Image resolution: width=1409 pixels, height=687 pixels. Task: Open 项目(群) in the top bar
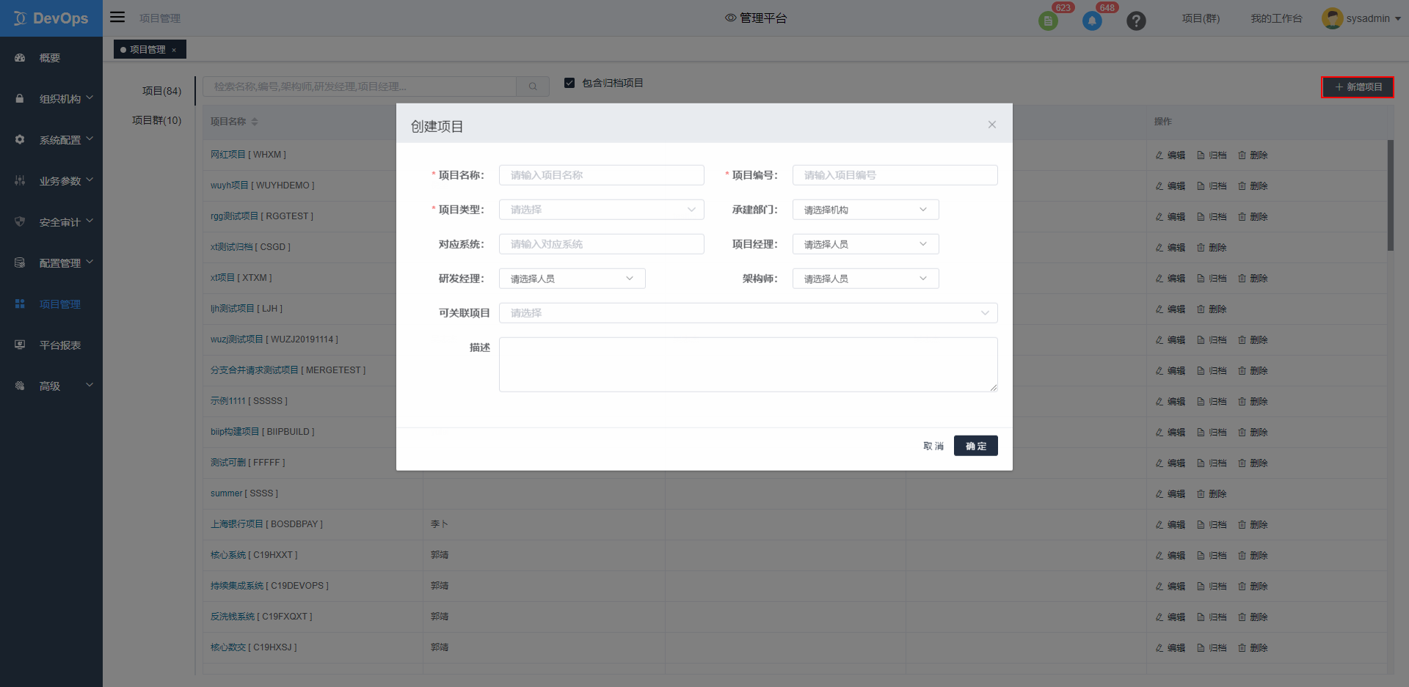coord(1201,18)
